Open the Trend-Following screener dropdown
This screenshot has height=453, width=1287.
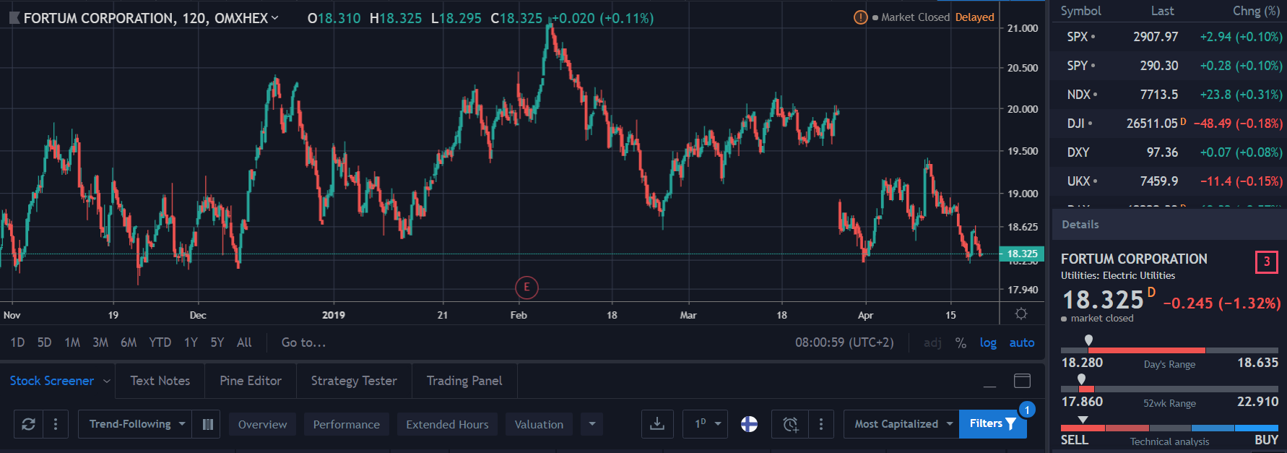tap(135, 424)
